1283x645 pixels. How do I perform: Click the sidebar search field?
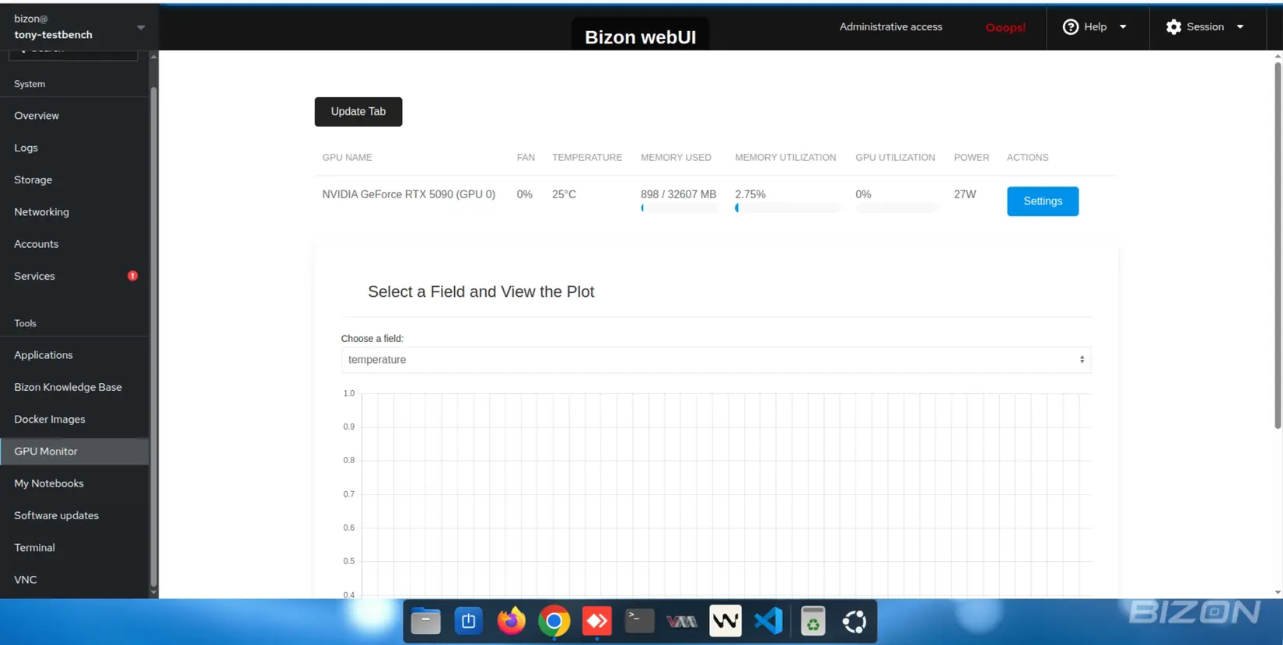[73, 54]
